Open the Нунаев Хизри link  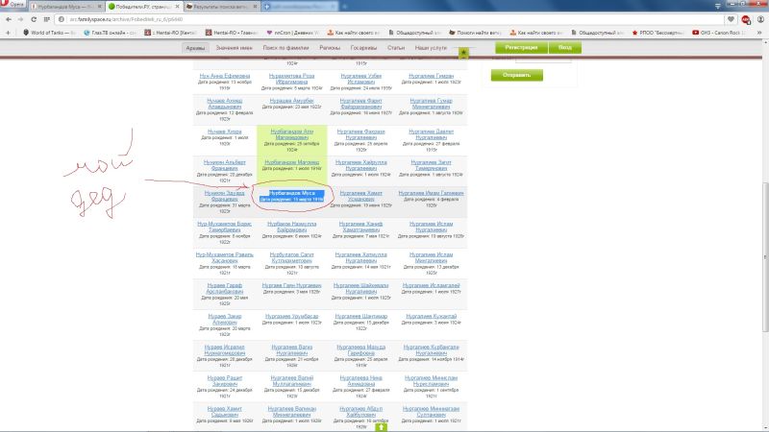tap(225, 132)
